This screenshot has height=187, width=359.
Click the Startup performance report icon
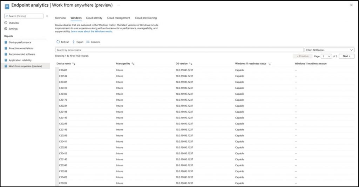(6, 42)
